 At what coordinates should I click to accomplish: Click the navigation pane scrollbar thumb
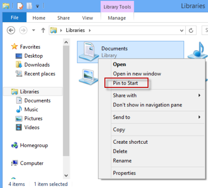pyautogui.click(x=66, y=101)
